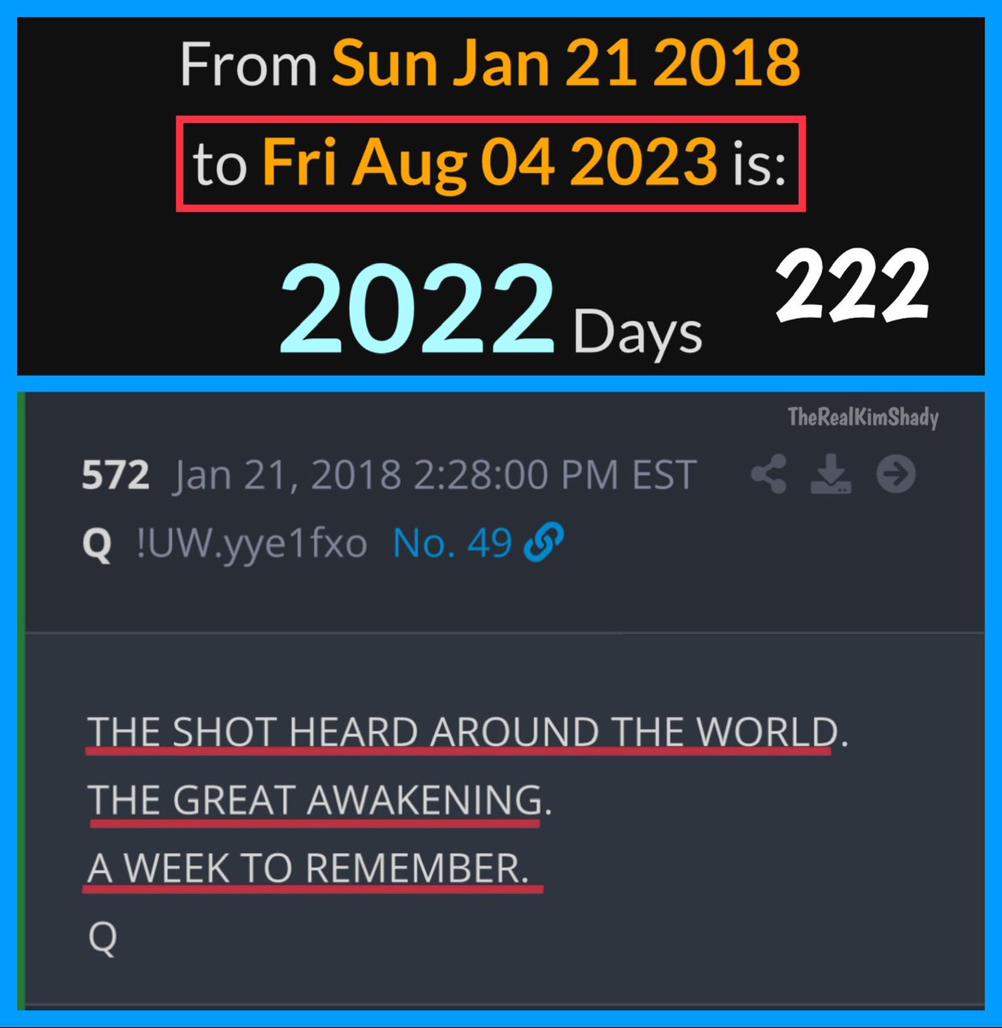Click the right arrow circle icon
This screenshot has height=1028, width=1002.
point(896,475)
